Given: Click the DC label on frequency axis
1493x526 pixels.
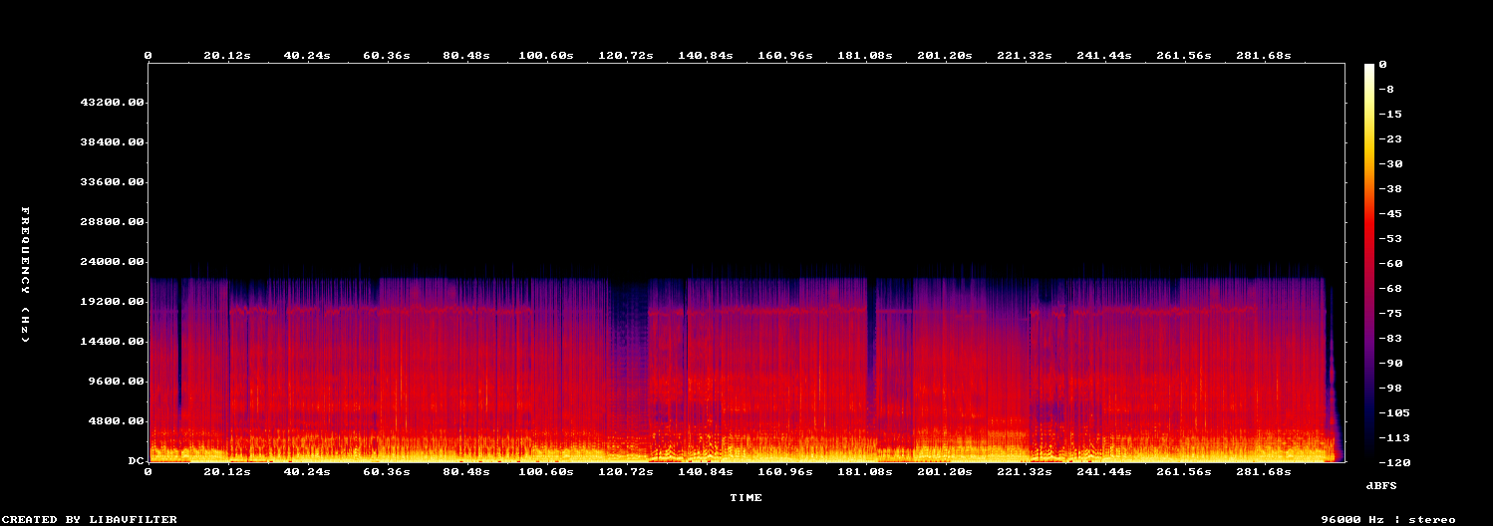Looking at the screenshot, I should tap(137, 461).
